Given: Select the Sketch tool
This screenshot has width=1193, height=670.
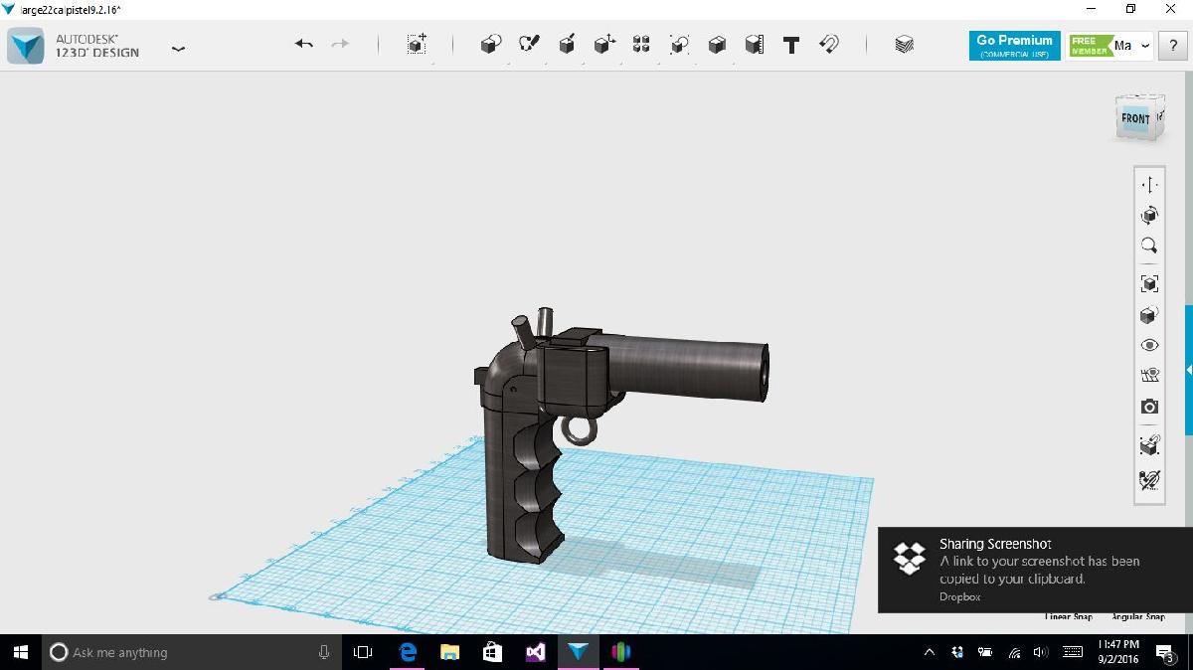Looking at the screenshot, I should (527, 45).
